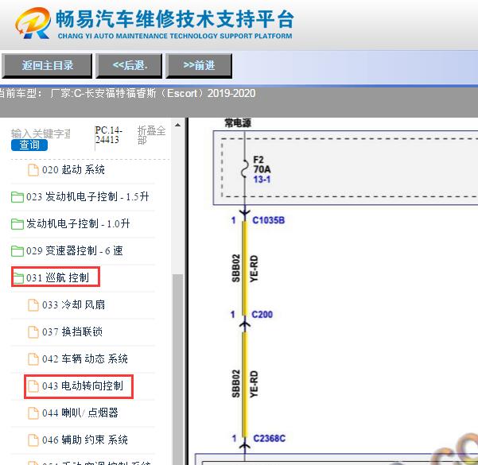The width and height of the screenshot is (478, 465).
Task: Click the page icon beside 020 起动系统
Action: click(33, 170)
